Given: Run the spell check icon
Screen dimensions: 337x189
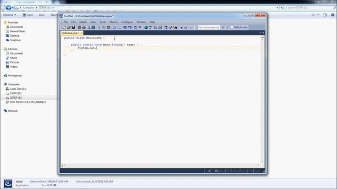Looking at the screenshot, I should pos(151,27).
